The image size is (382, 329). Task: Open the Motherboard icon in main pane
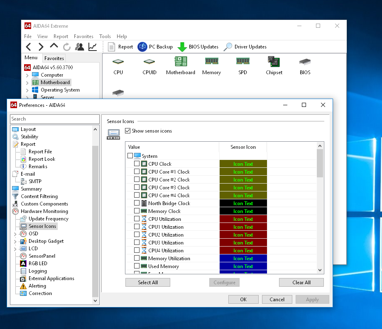[x=181, y=66]
